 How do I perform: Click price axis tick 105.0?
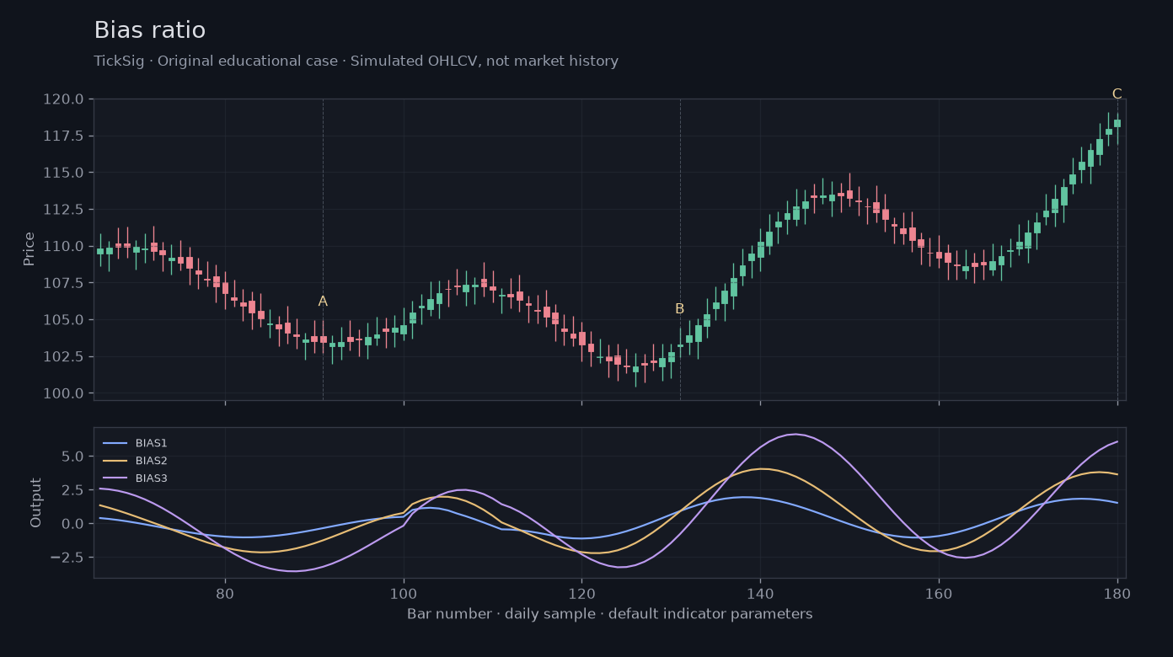pyautogui.click(x=63, y=320)
